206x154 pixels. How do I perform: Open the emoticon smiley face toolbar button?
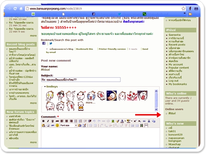[57, 125]
